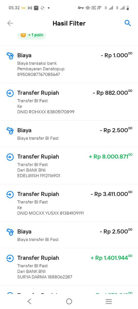Open Biaya transaksi bank Danatopup entry
This screenshot has height=309, width=138.
(x=69, y=64)
